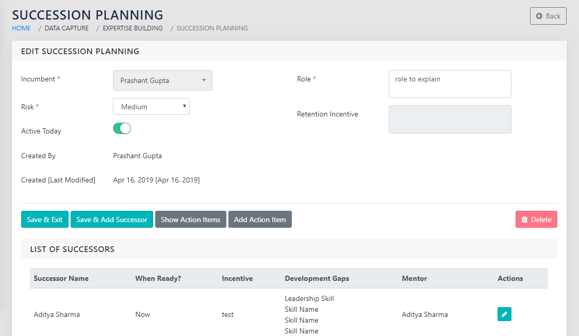The height and width of the screenshot is (336, 579).
Task: Toggle the Active Today switch
Action: [122, 129]
